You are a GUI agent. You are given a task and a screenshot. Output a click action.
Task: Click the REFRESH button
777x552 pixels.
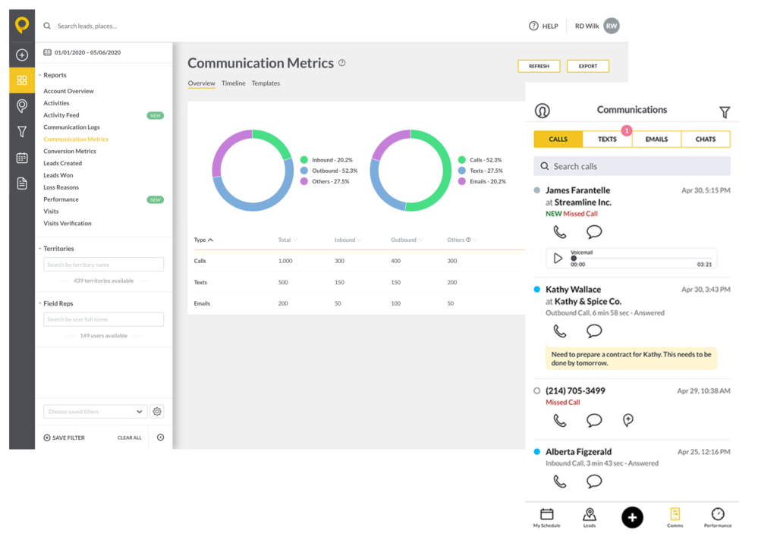539,66
